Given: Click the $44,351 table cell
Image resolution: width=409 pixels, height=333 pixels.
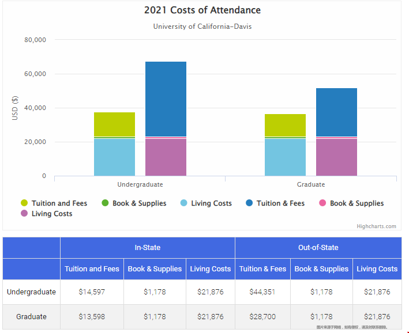Looking at the screenshot, I should 262,292.
